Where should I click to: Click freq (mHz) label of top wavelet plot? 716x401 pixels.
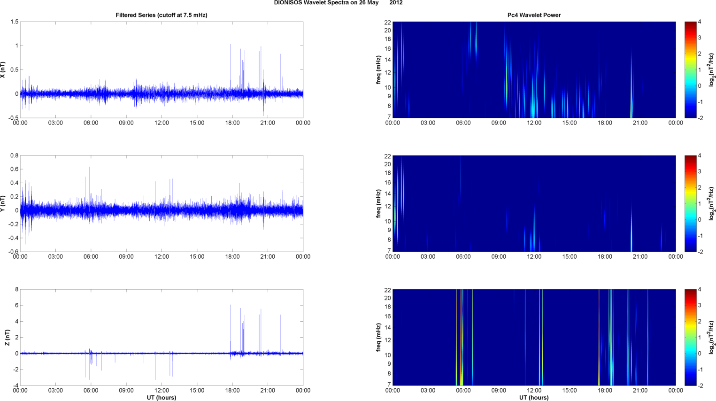click(x=378, y=69)
